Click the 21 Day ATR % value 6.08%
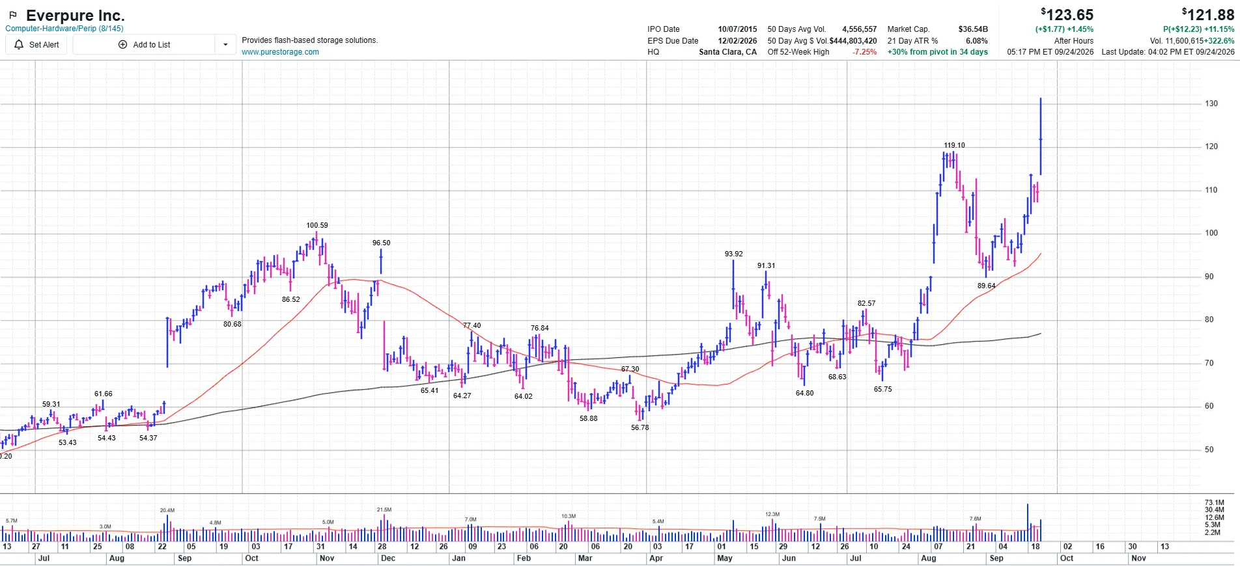The width and height of the screenshot is (1240, 566). click(977, 41)
